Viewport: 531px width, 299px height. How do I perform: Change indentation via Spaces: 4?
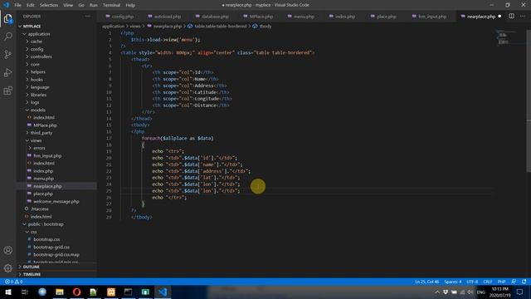[x=453, y=282]
